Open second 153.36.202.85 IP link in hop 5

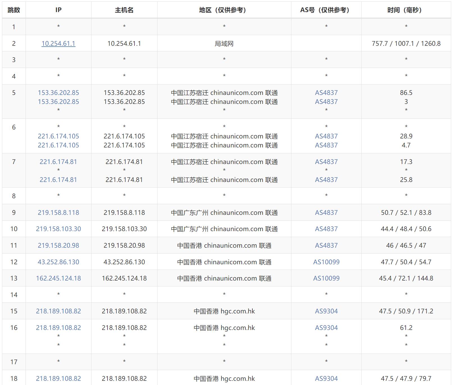click(58, 102)
